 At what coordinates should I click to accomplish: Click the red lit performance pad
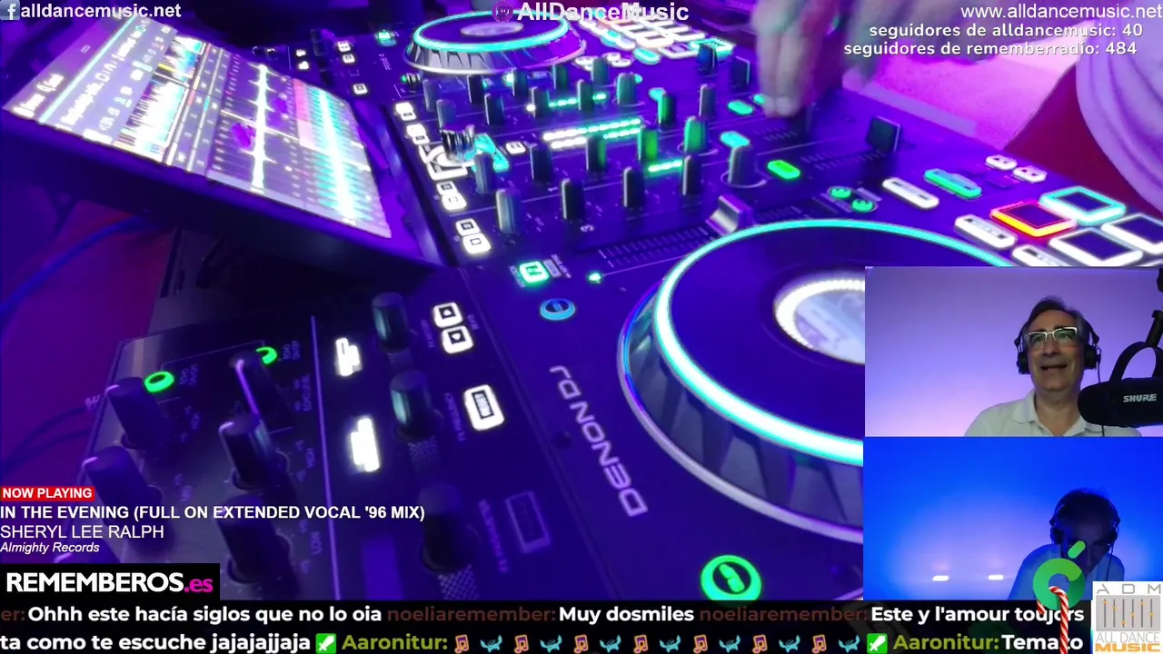click(x=1031, y=218)
